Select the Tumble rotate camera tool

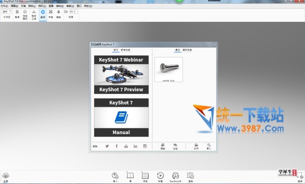click(x=43, y=14)
